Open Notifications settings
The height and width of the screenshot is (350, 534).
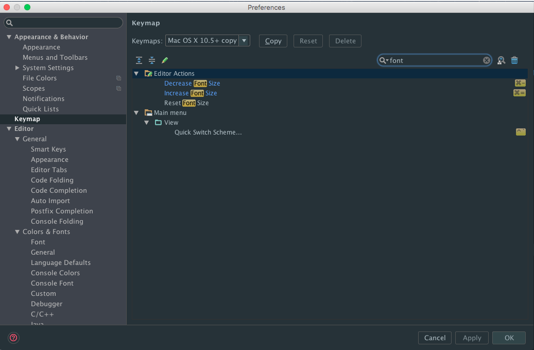[x=44, y=98]
